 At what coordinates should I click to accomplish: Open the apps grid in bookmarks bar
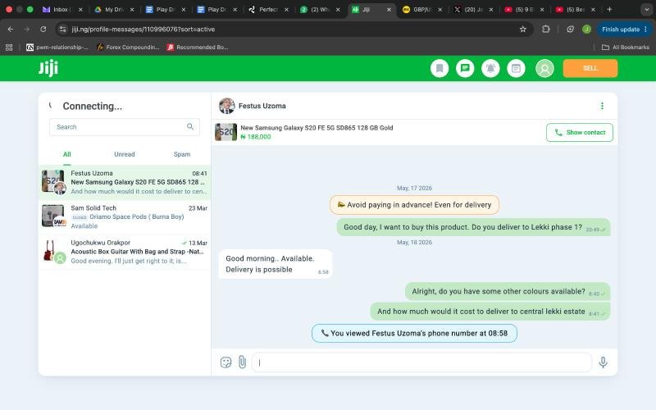point(9,48)
